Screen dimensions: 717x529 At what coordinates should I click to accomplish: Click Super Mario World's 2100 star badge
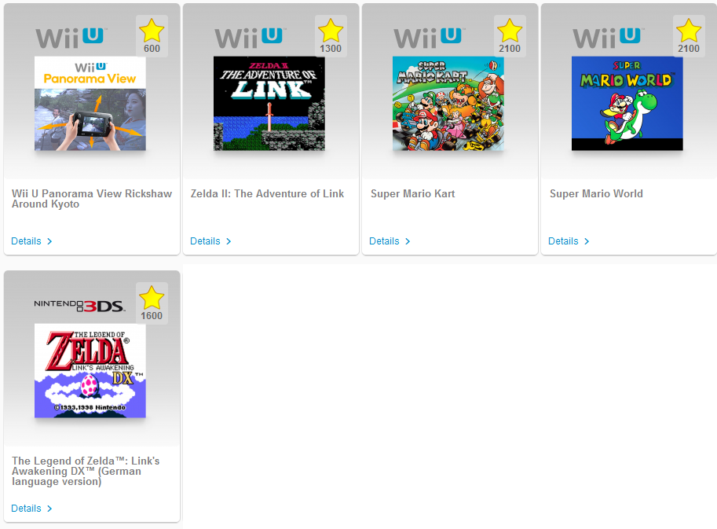[689, 36]
